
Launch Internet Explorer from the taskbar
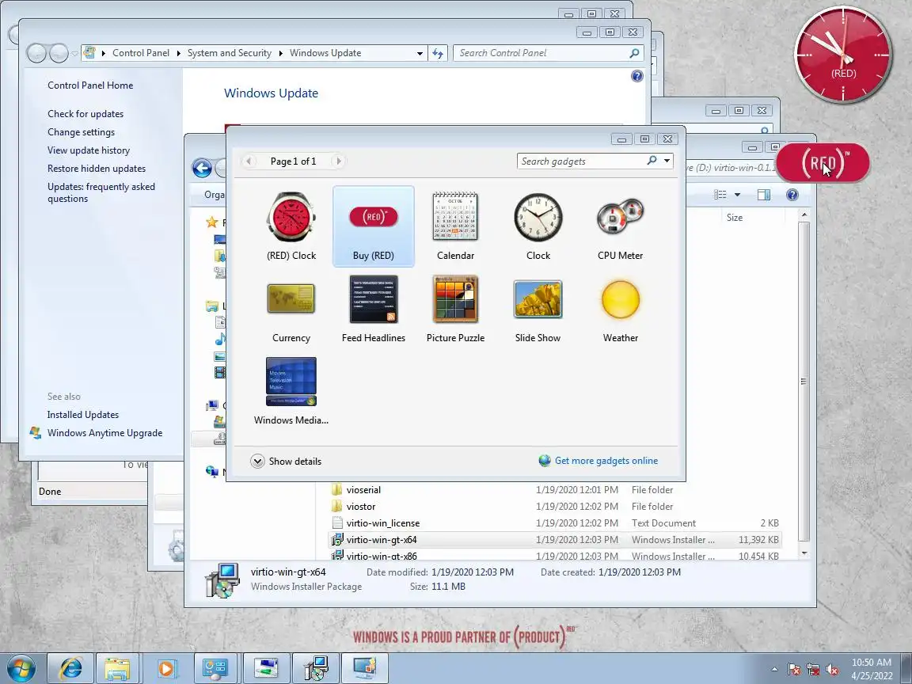70,668
